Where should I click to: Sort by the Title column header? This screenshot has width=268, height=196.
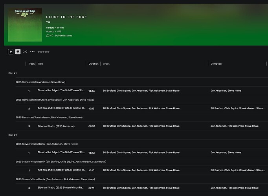(40, 64)
